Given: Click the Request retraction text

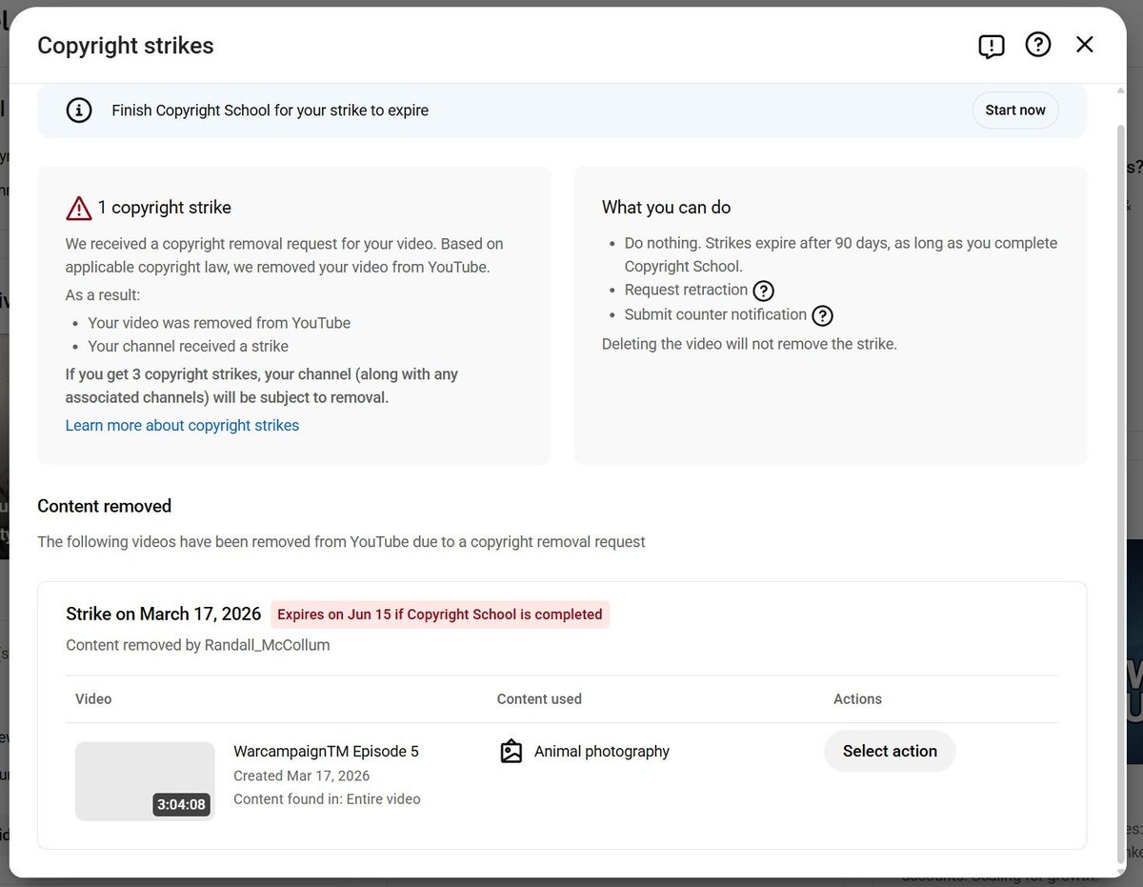Looking at the screenshot, I should pyautogui.click(x=686, y=290).
